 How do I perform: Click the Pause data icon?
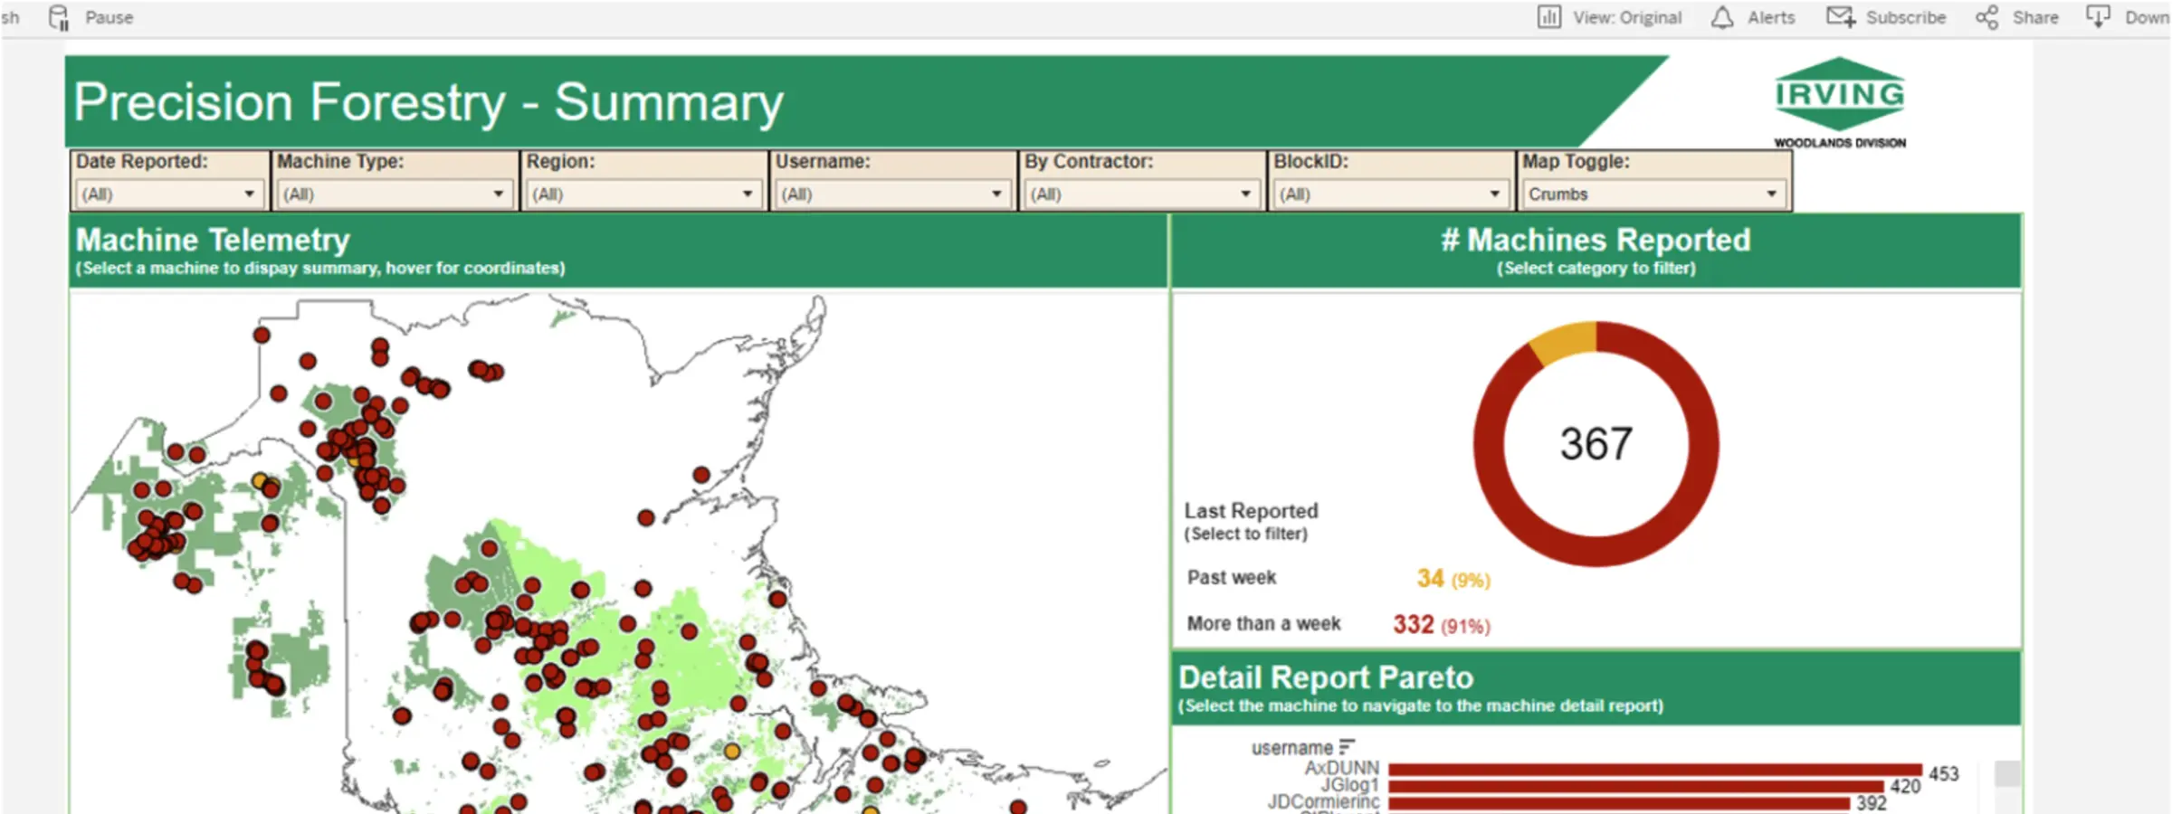59,17
